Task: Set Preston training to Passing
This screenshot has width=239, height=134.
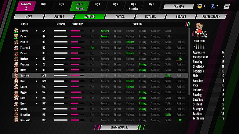Action: coord(143,42)
